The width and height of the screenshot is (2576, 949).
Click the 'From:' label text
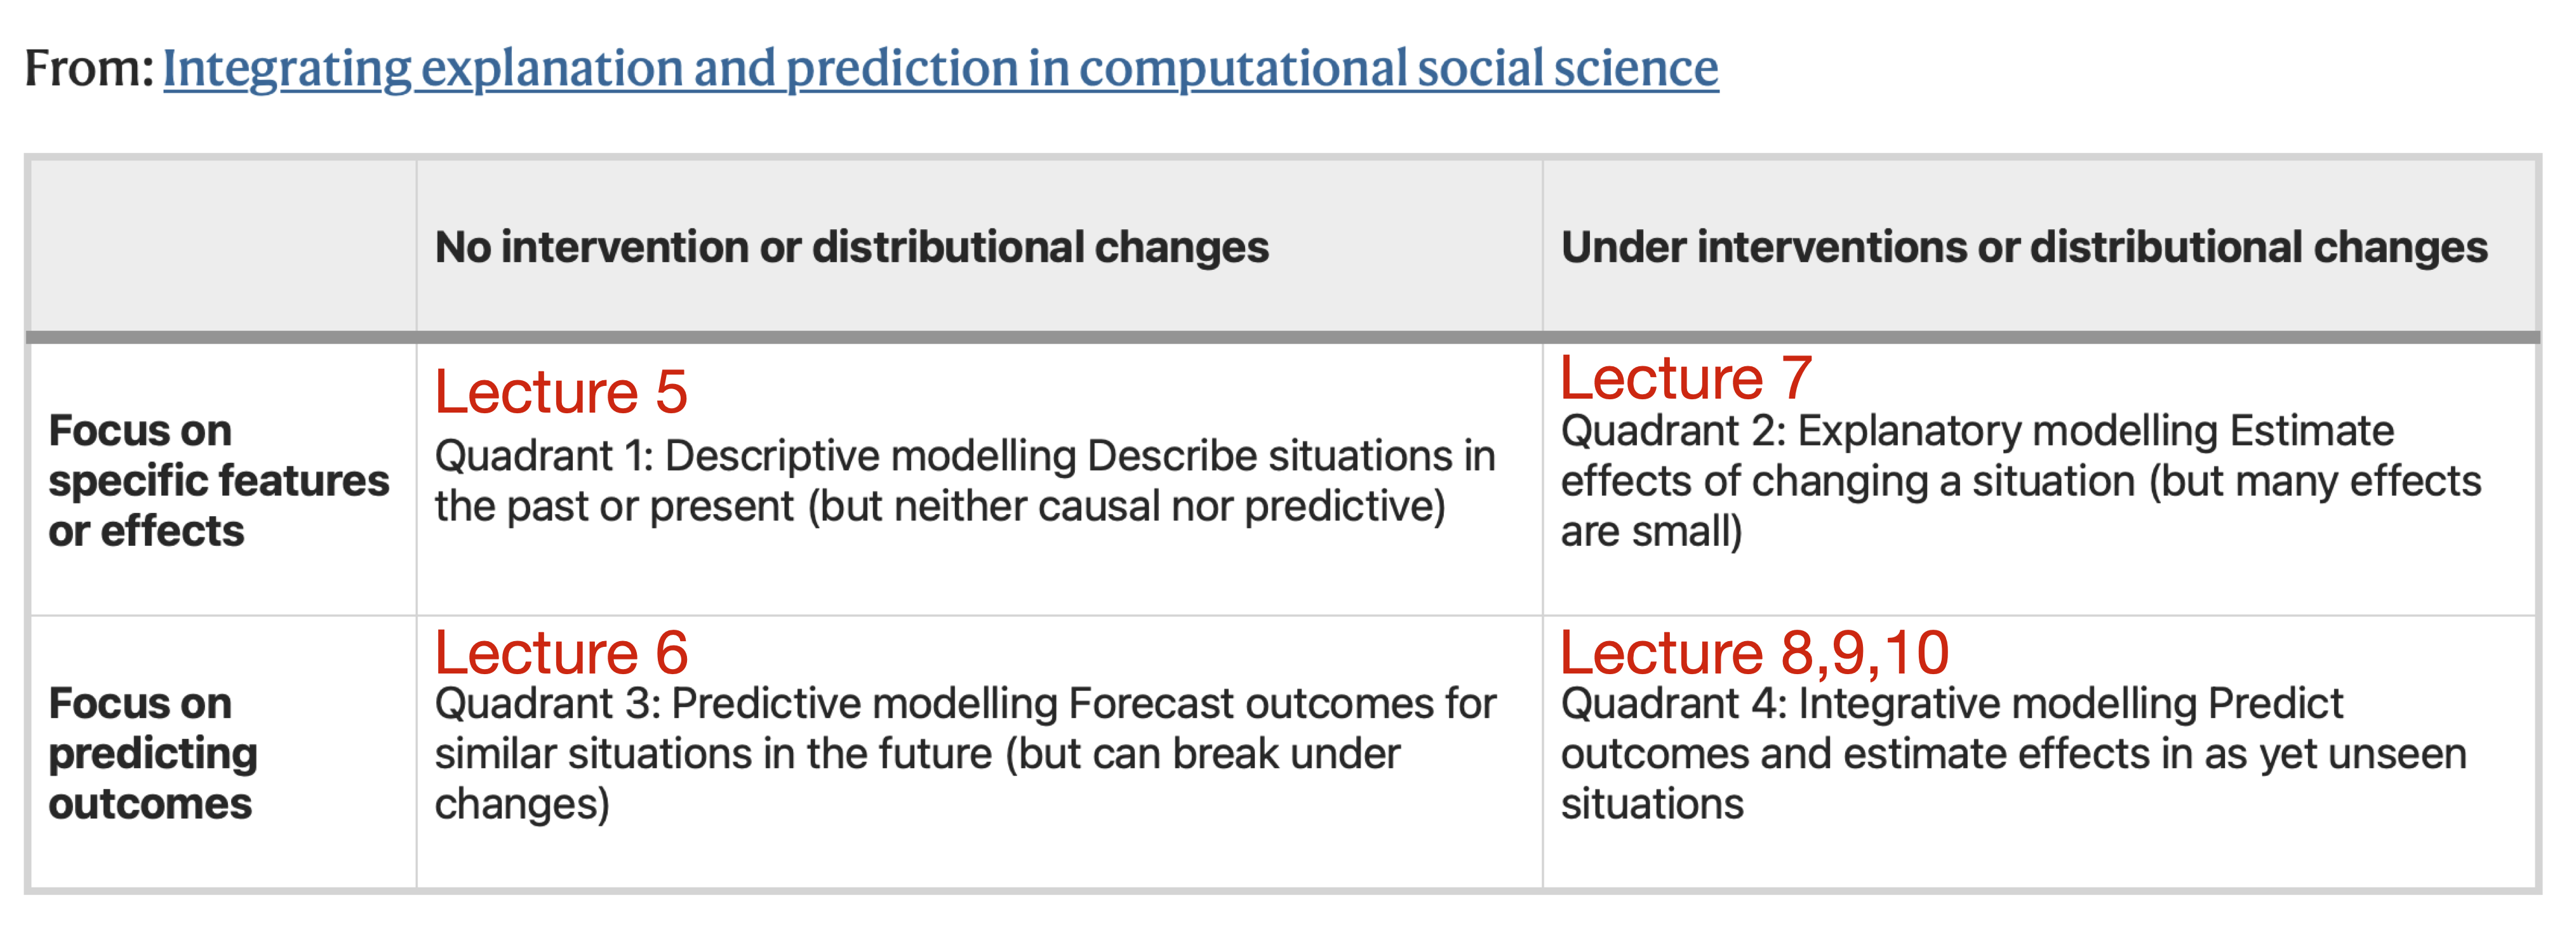[89, 68]
